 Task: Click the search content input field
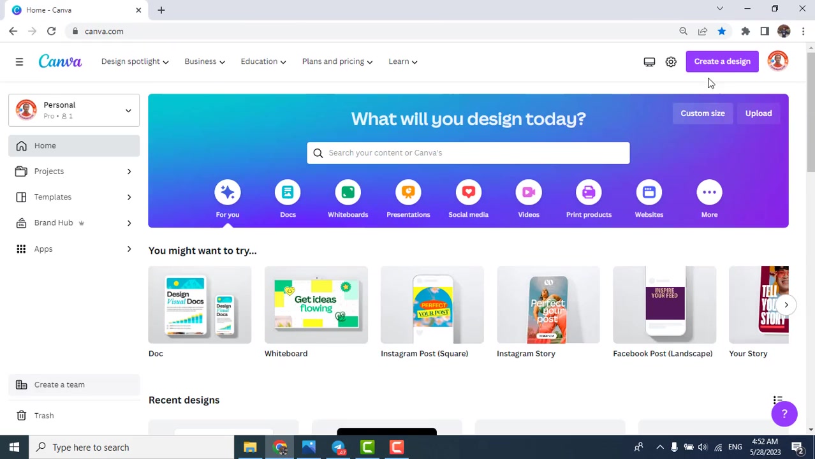[x=468, y=152]
